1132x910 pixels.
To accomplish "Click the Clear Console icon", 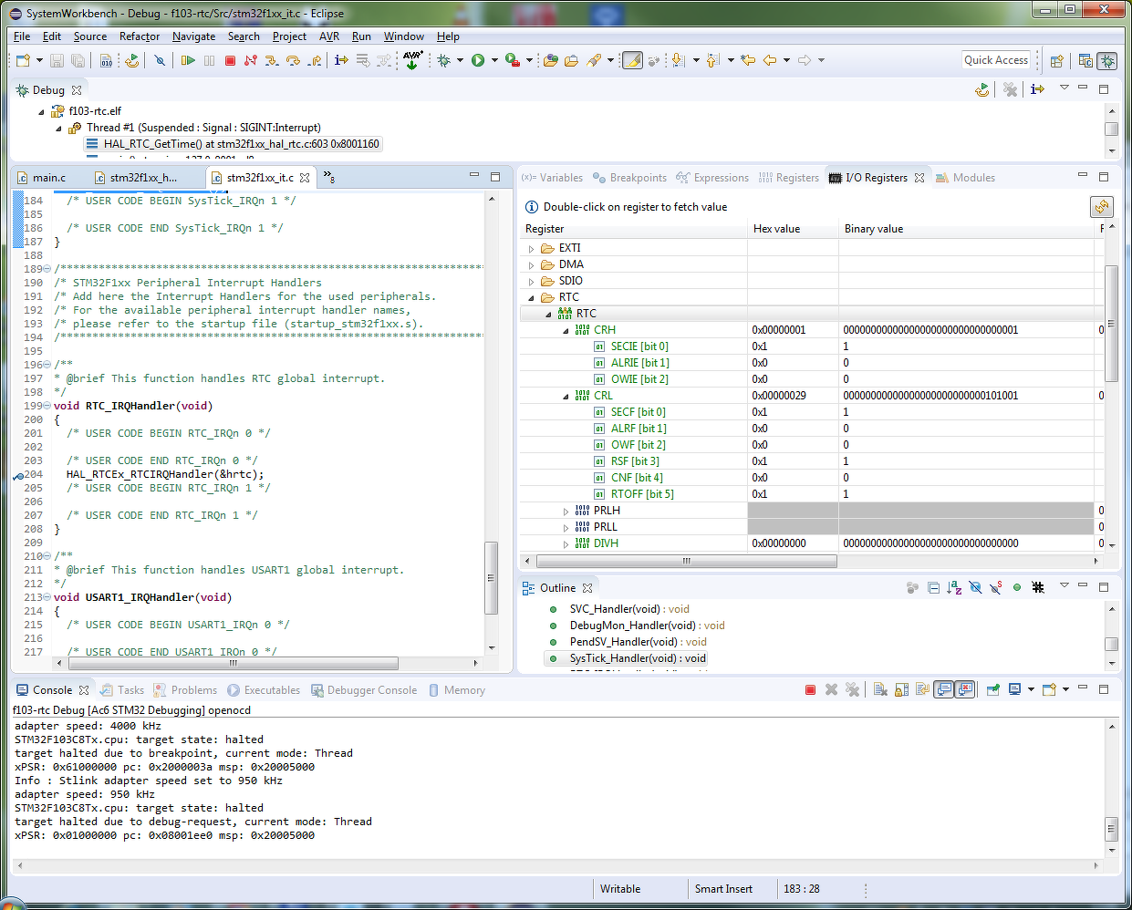I will (880, 690).
